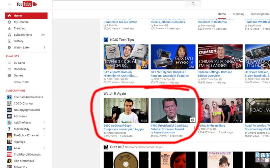Open options dots for Reagan debate video
The image size is (270, 168).
click(194, 127)
